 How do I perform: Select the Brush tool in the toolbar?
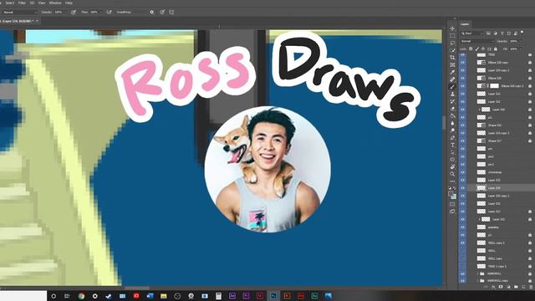pyautogui.click(x=452, y=86)
